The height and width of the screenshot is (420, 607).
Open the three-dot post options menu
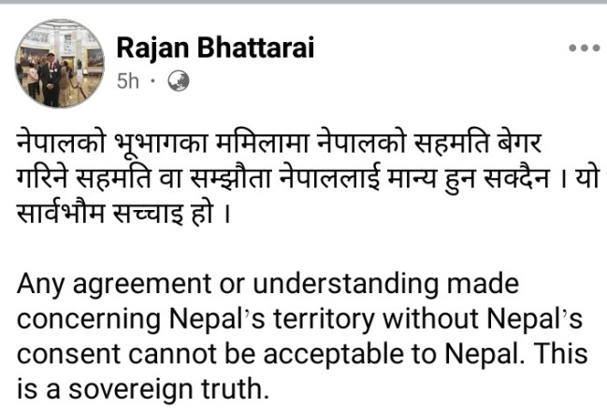point(584,47)
